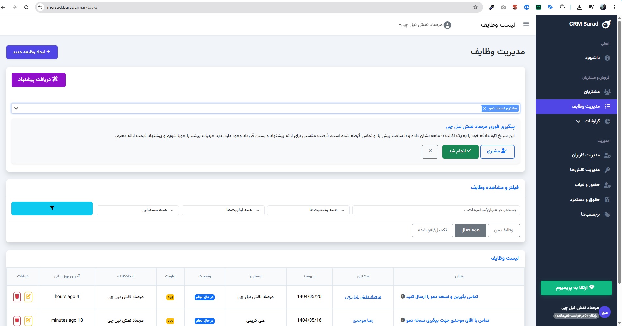
Task: Open the مرصاد نقش چی profile menu
Action: [x=424, y=24]
